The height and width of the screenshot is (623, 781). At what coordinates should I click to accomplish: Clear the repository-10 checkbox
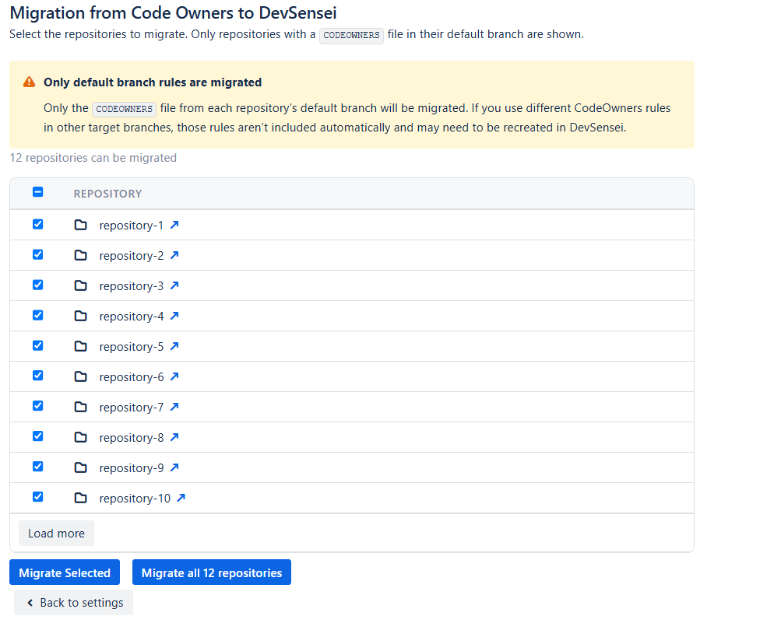tap(38, 497)
